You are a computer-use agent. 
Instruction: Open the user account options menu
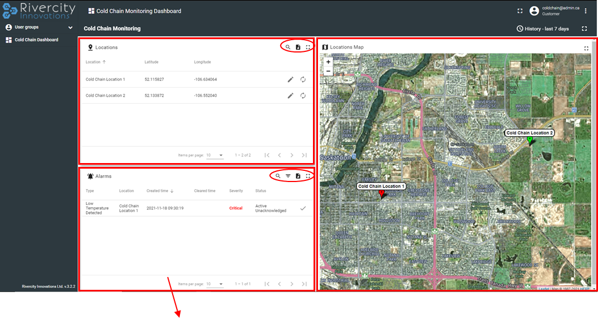pos(586,11)
